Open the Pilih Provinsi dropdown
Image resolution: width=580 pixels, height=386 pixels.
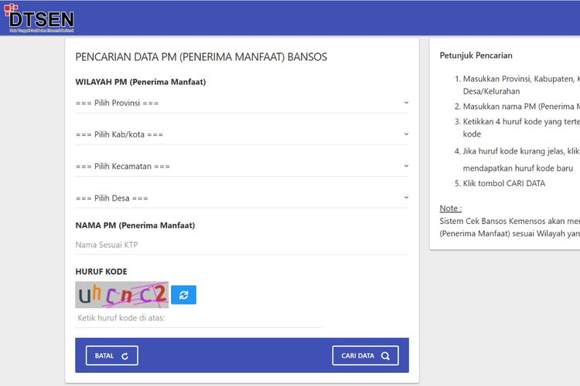(x=241, y=103)
